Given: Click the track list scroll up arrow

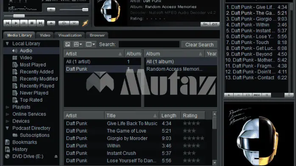Looking at the screenshot, I should [x=215, y=114].
